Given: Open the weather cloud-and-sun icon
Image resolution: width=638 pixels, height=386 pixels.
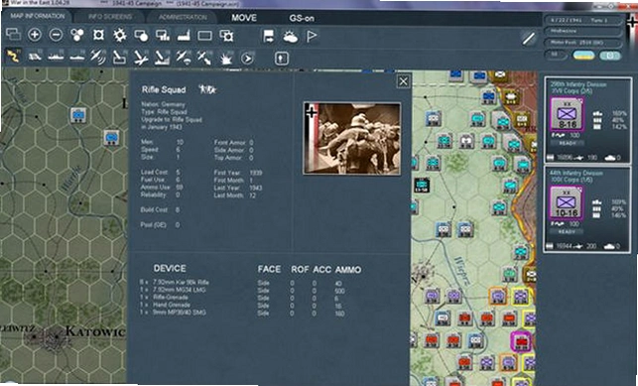Looking at the screenshot, I should (x=290, y=37).
